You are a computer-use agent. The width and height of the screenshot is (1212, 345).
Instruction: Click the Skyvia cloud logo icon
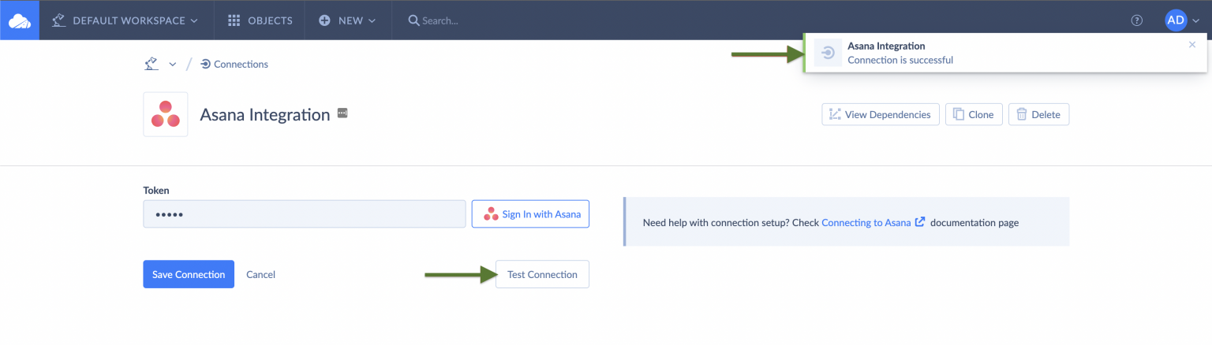pyautogui.click(x=20, y=20)
